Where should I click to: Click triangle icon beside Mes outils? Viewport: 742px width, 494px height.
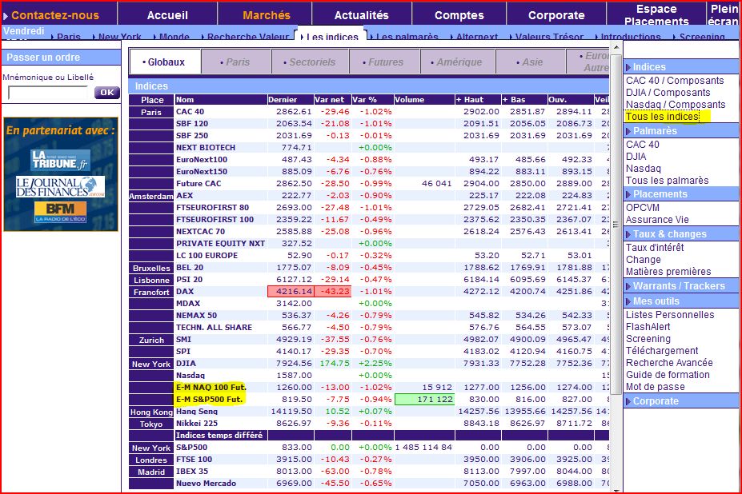coord(628,301)
